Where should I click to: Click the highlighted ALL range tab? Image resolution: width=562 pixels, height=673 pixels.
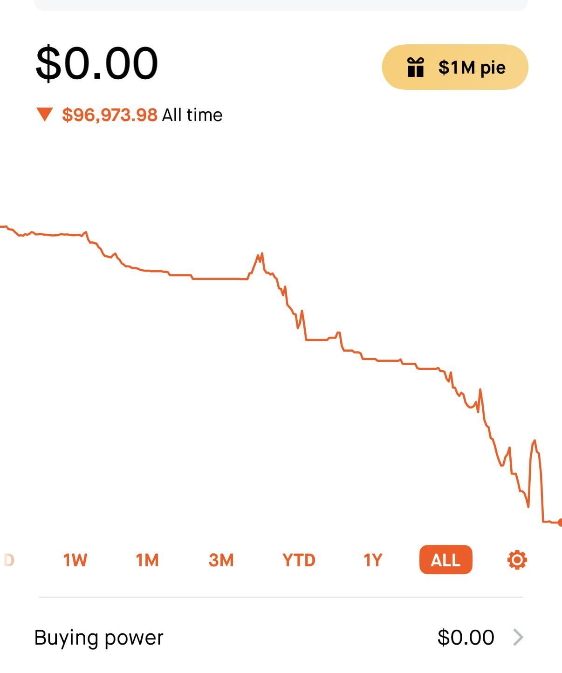(445, 559)
